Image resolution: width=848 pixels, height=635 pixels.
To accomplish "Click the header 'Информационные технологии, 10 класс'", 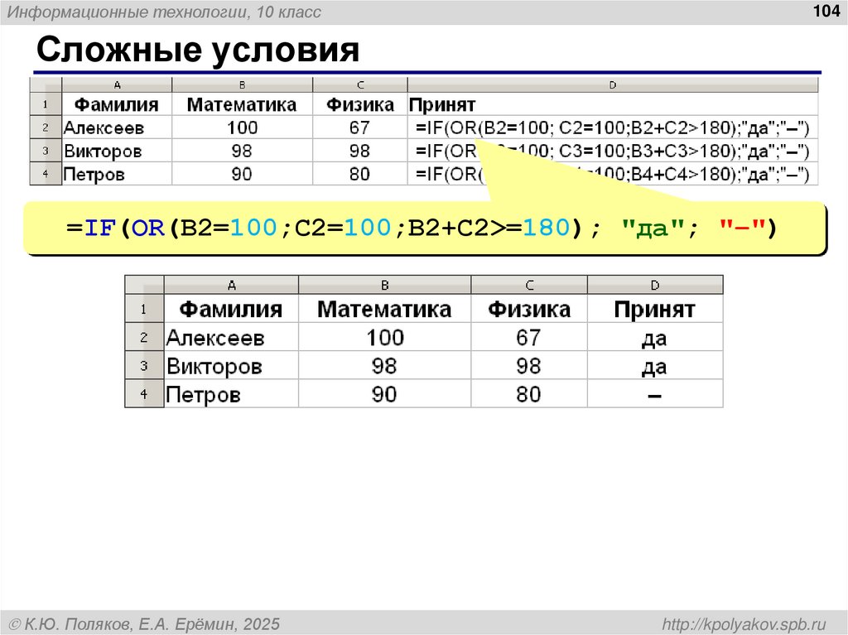I will click(164, 12).
